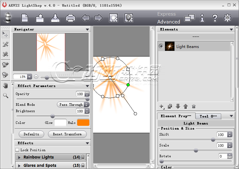Select the sparkle eraser tool in left toolbar
Viewport: 239px width, 169px height.
click(x=5, y=54)
